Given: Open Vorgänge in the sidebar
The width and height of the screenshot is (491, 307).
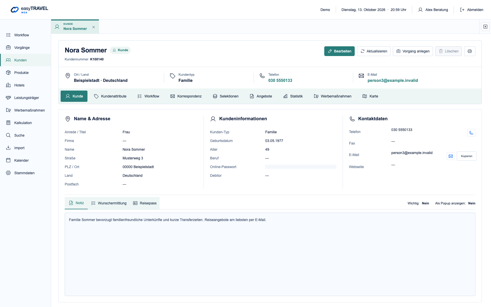Looking at the screenshot, I should [x=25, y=48].
